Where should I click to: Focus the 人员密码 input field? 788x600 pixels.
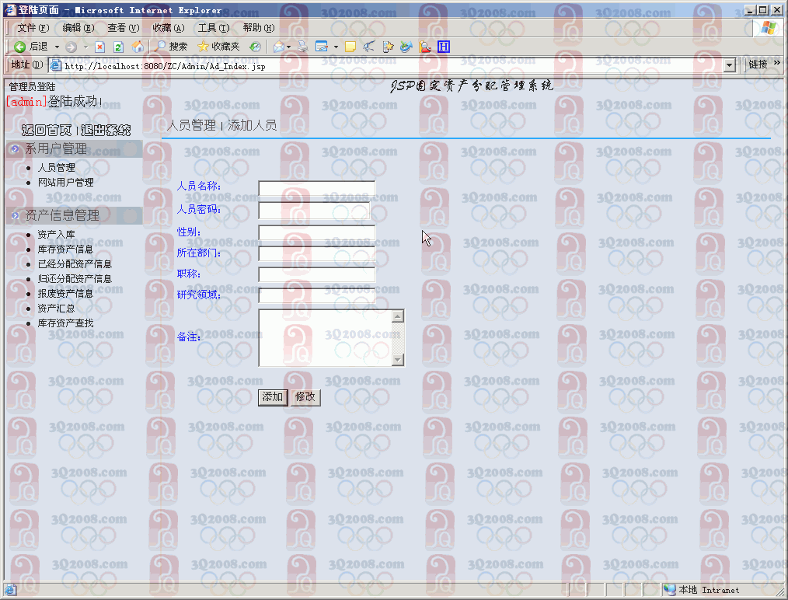(314, 211)
